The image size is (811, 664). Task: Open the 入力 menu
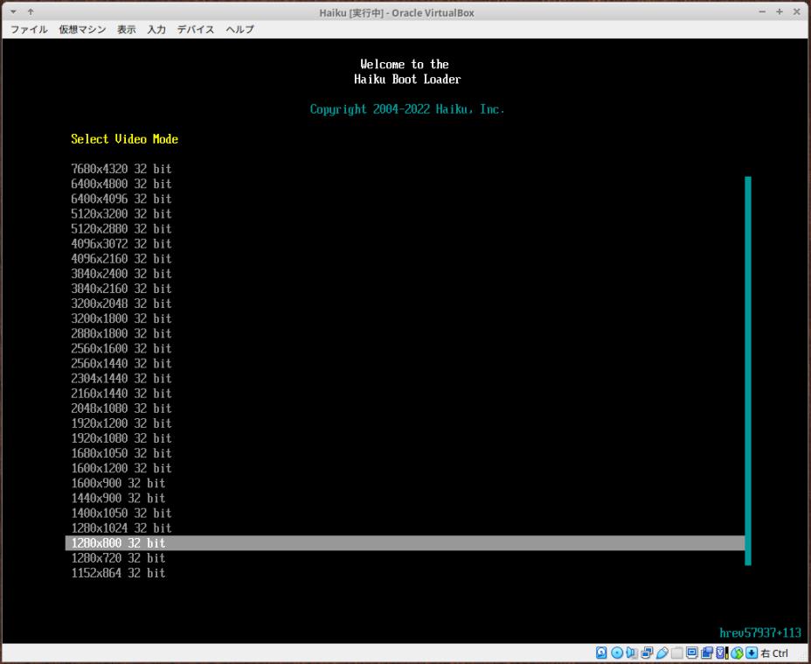[x=156, y=30]
